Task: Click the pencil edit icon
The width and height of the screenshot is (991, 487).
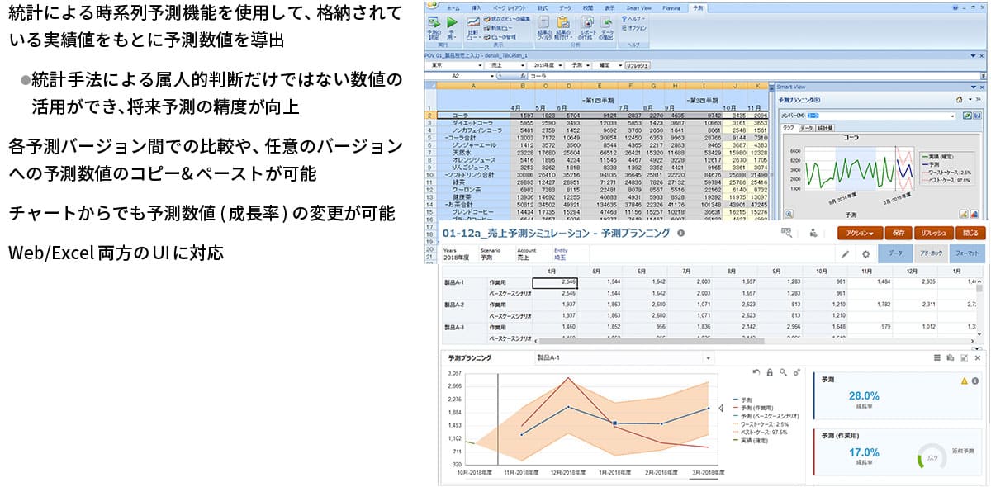Action: pyautogui.click(x=846, y=254)
